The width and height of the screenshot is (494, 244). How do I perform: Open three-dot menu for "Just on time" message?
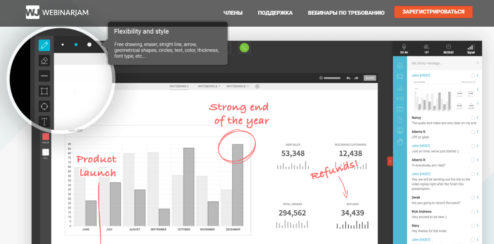[478, 146]
